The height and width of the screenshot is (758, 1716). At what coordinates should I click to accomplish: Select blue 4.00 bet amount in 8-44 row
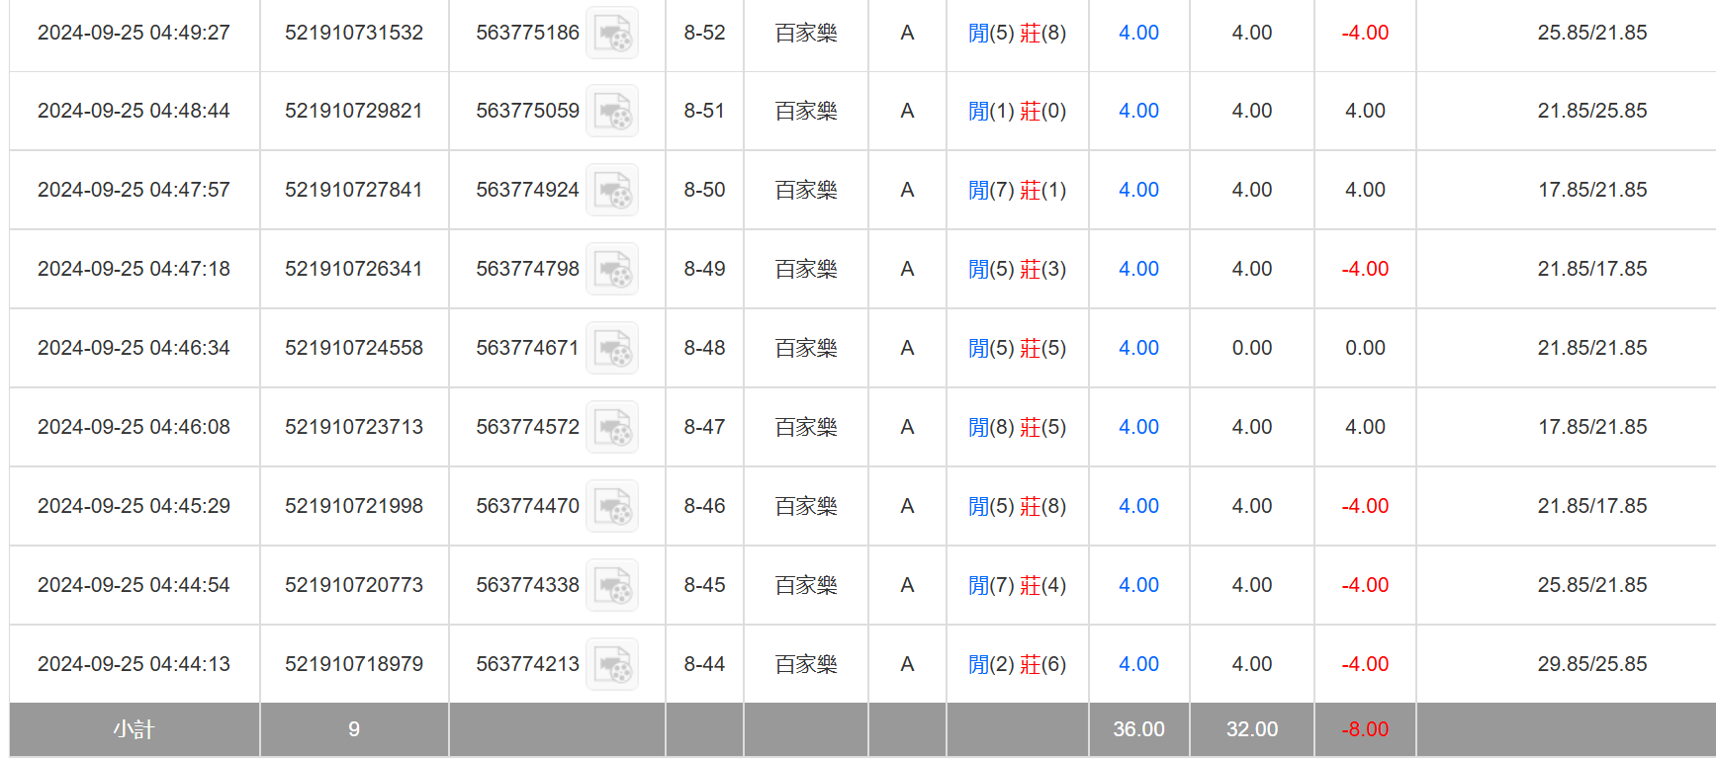pyautogui.click(x=1138, y=664)
